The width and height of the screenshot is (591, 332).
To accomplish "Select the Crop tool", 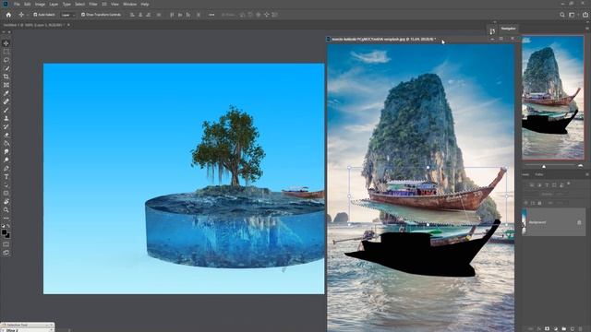I will 6,77.
